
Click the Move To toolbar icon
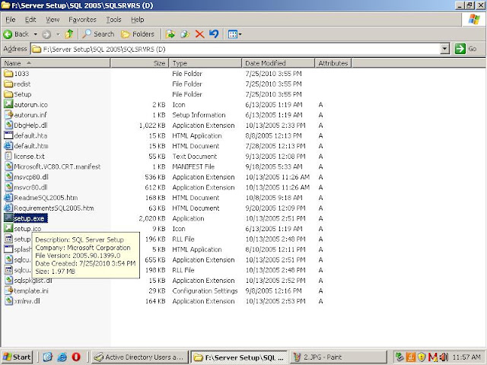pos(170,34)
